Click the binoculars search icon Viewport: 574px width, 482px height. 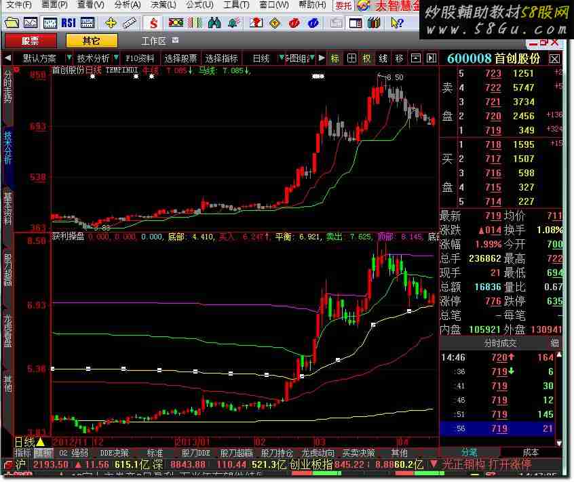[x=214, y=24]
